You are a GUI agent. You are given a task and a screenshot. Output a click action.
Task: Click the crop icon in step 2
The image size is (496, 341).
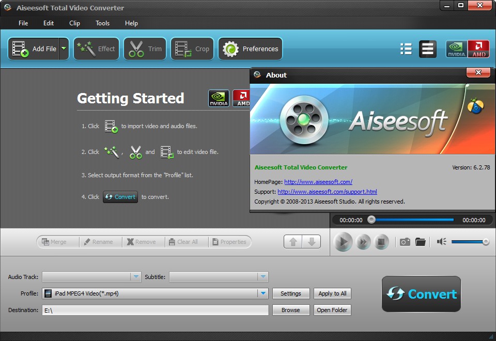(167, 152)
